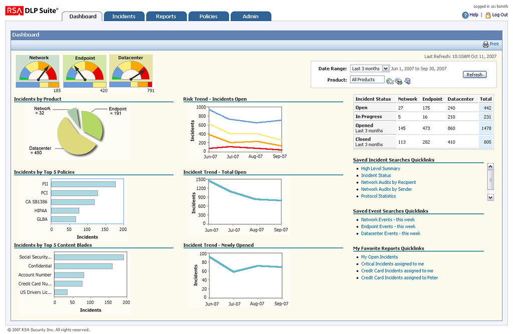This screenshot has height=334, width=513.
Task: Click the Endpoint risk gauge
Action: 85,72
